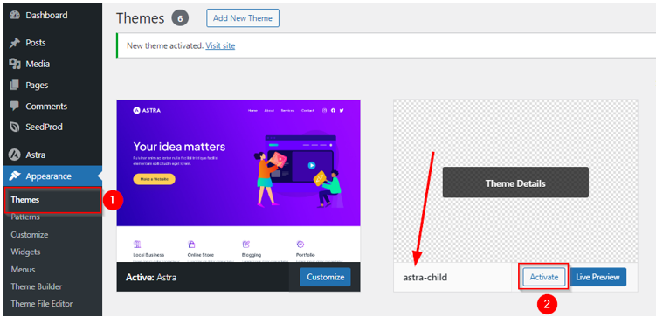The image size is (656, 317).
Task: Click the Theme Details overlay button
Action: [515, 183]
